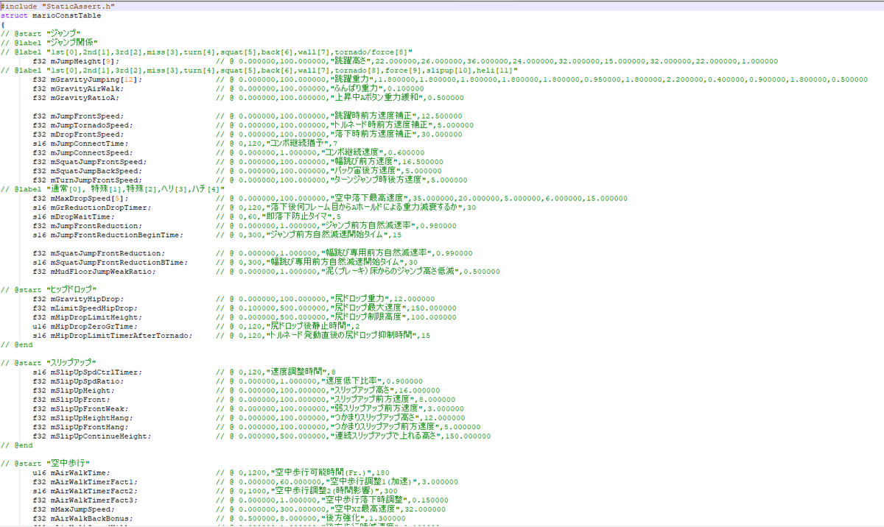Click the struct marioConstTable declaration
The image size is (884, 527).
coord(51,15)
